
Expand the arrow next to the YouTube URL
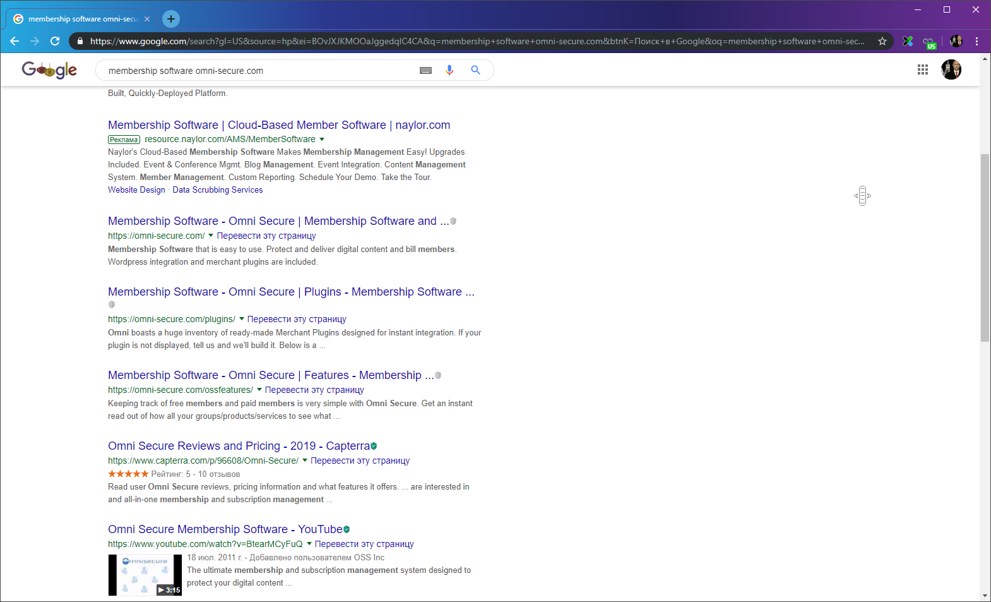click(x=309, y=544)
